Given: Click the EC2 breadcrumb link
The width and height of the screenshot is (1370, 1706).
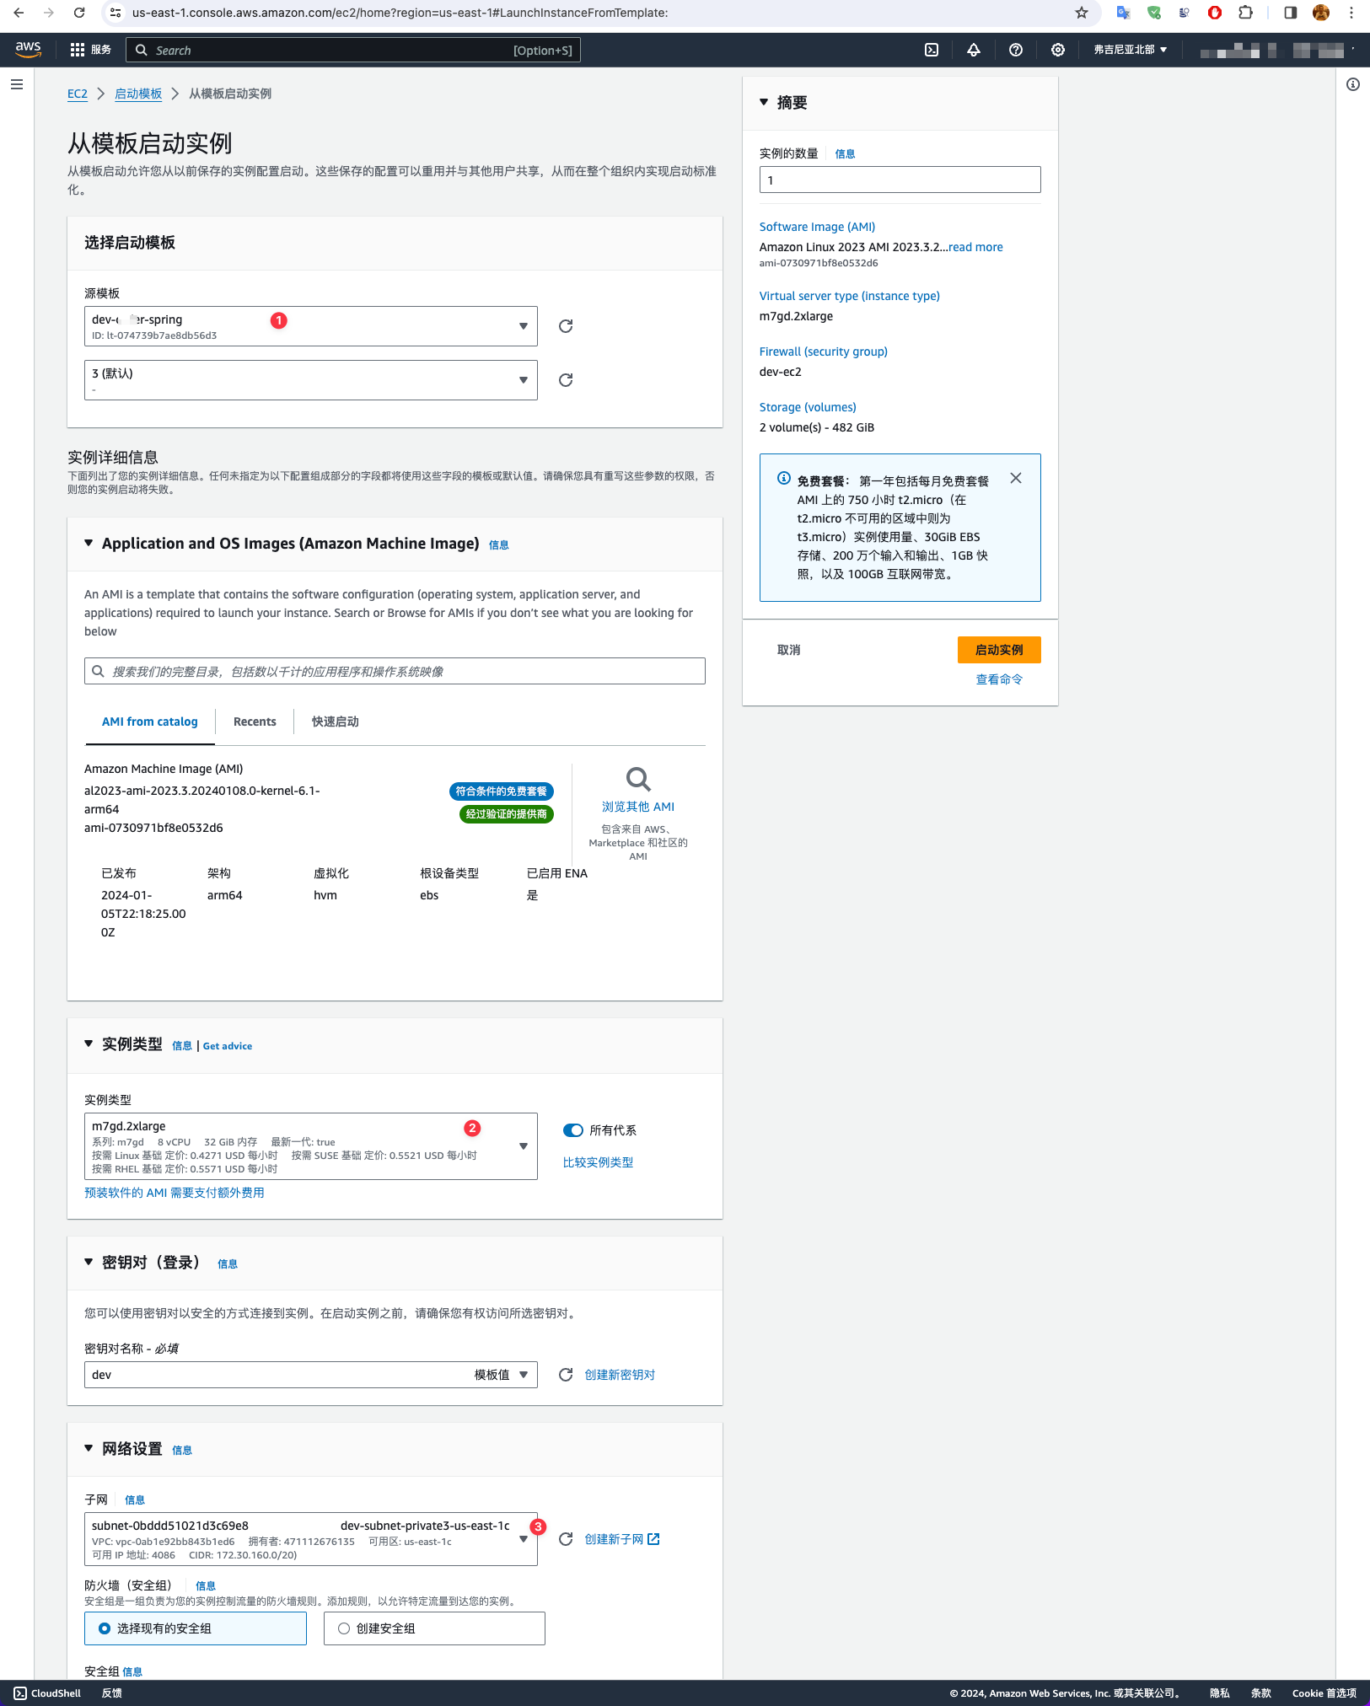Looking at the screenshot, I should (78, 94).
